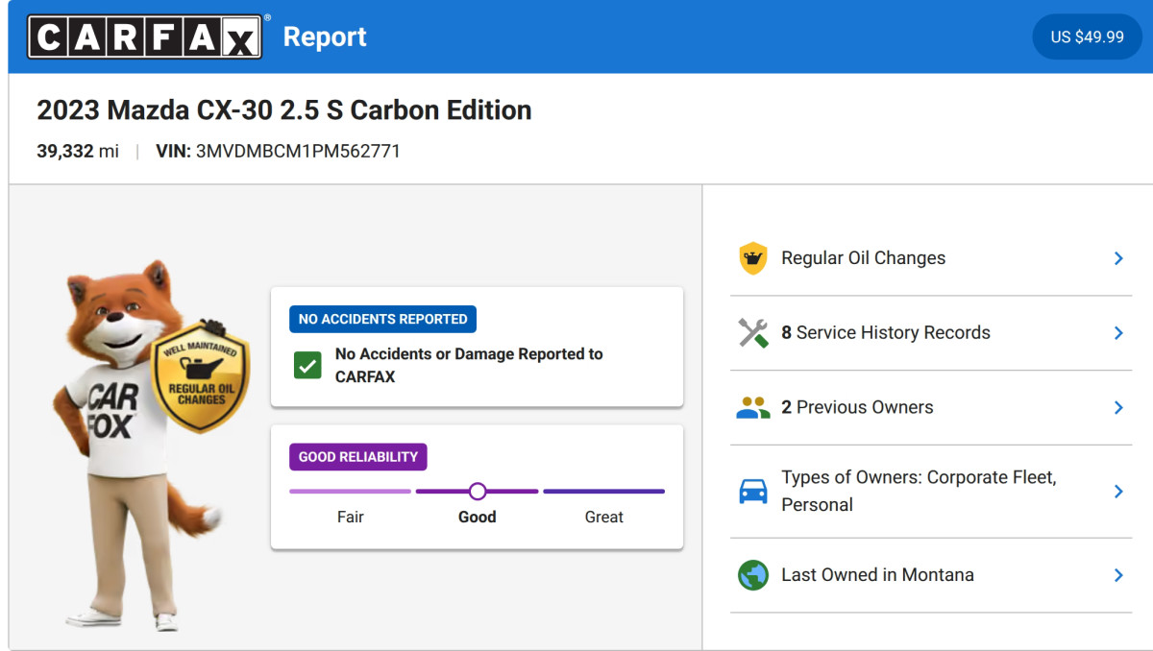Viewport: 1153px width, 651px height.
Task: Click the two-people previous owners icon
Action: [x=753, y=408]
